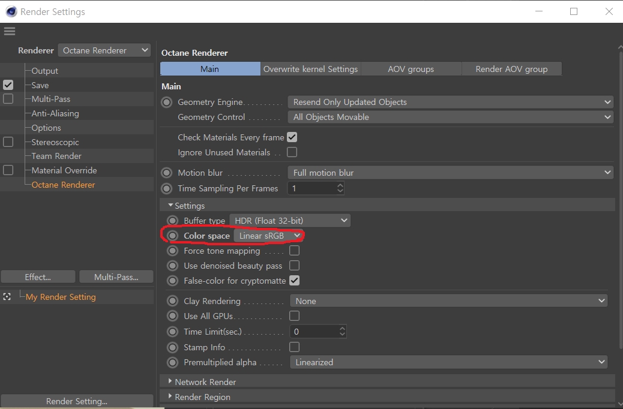The width and height of the screenshot is (623, 409).
Task: Uncheck Check Materials Every frame
Action: (x=292, y=137)
